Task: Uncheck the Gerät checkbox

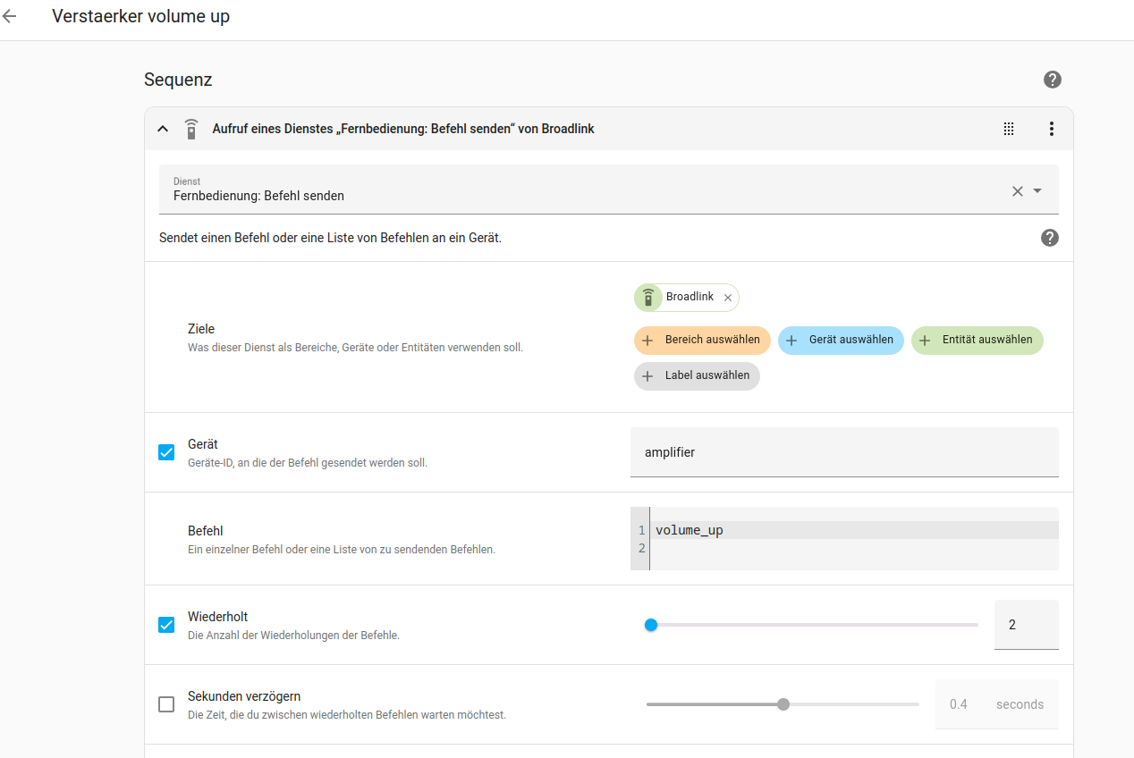Action: pos(166,452)
